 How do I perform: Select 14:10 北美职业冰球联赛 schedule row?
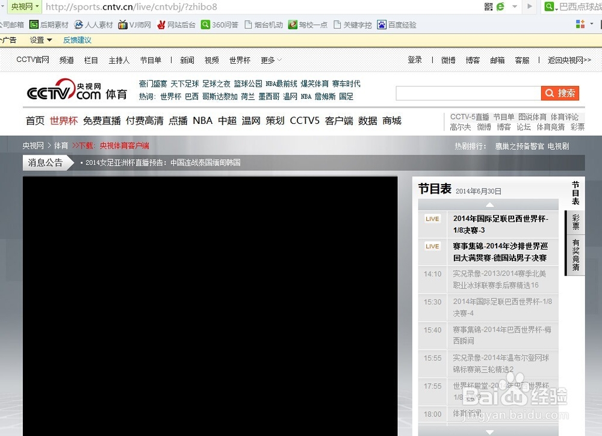point(488,280)
